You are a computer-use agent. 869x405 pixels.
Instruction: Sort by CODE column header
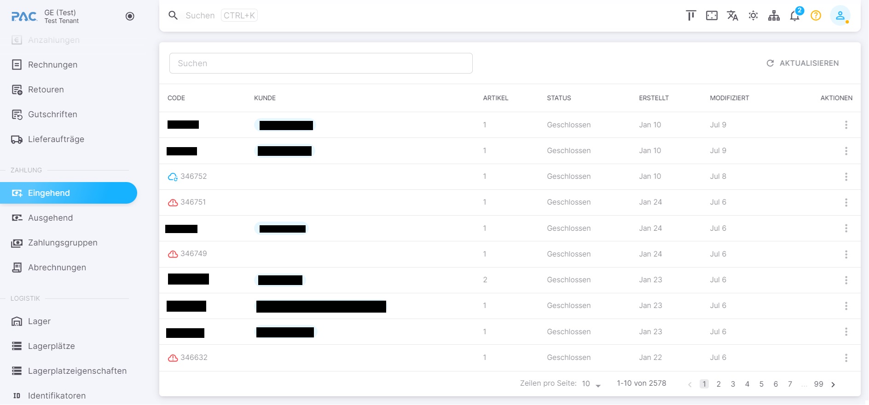[x=176, y=98]
